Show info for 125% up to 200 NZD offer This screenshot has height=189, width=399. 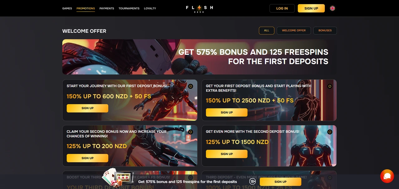point(190,132)
